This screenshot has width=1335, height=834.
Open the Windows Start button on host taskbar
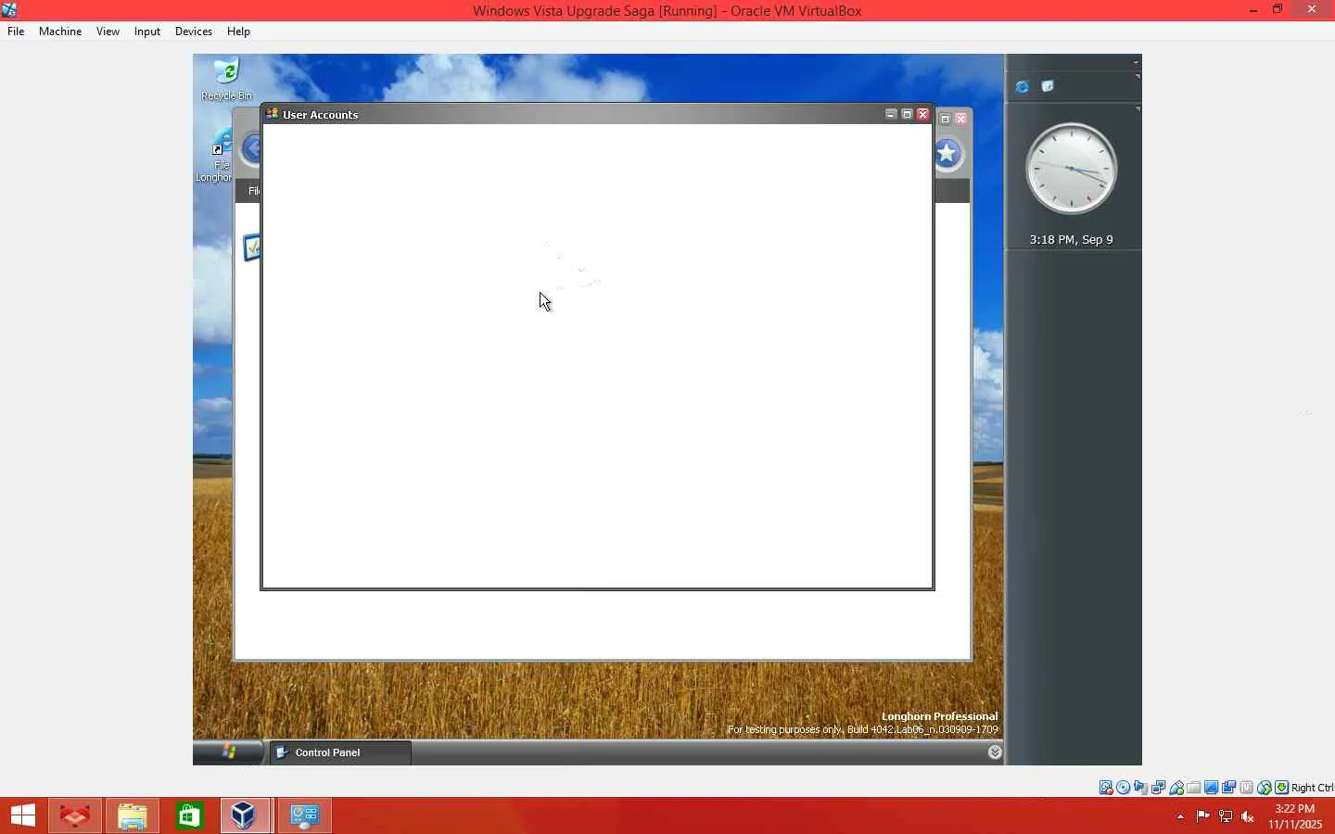[x=23, y=815]
